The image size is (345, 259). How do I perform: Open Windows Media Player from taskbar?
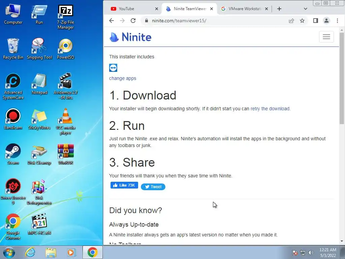(x=71, y=252)
